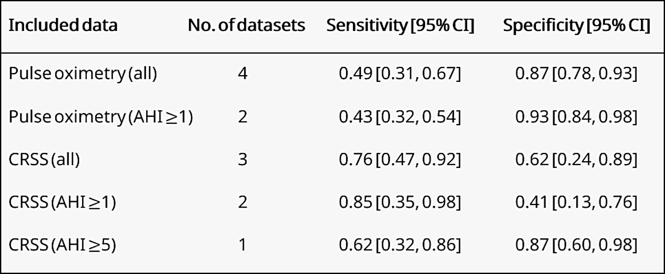Click the "Pulse oximetry (AHI ≥1)" row label
Image resolution: width=665 pixels, height=274 pixels.
101,117
